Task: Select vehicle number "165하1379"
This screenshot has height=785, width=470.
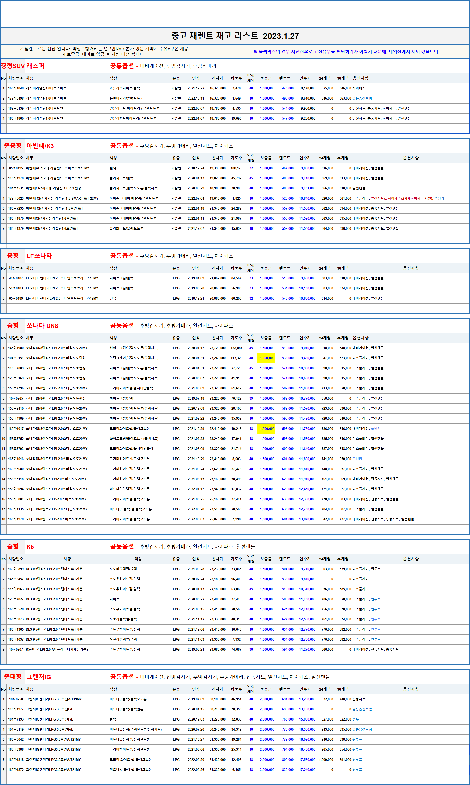Action: pos(16,229)
